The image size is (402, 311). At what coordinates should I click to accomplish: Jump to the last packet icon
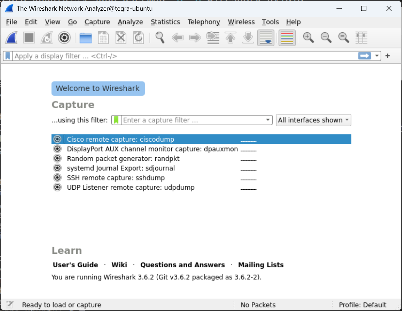coord(248,38)
